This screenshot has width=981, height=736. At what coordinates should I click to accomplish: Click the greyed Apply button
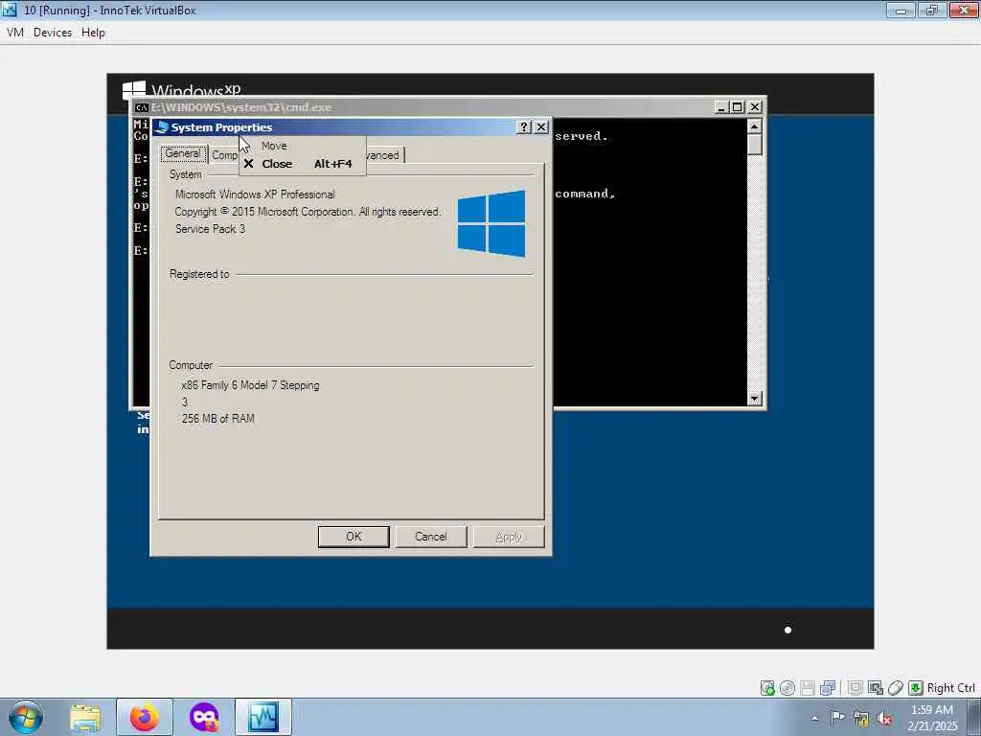pyautogui.click(x=508, y=537)
